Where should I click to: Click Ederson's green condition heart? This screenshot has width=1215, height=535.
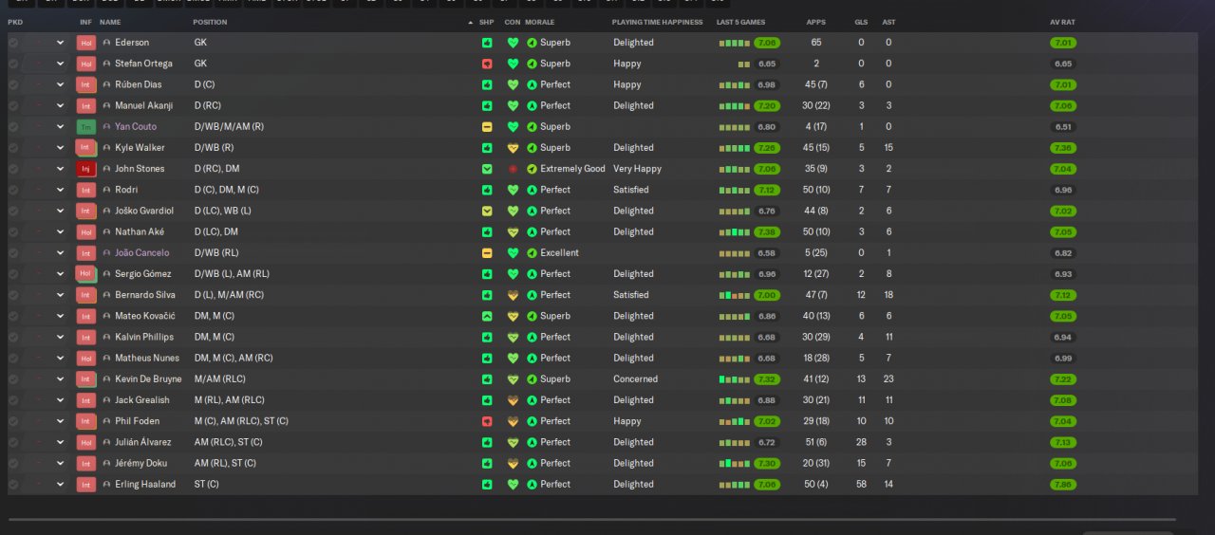coord(514,43)
